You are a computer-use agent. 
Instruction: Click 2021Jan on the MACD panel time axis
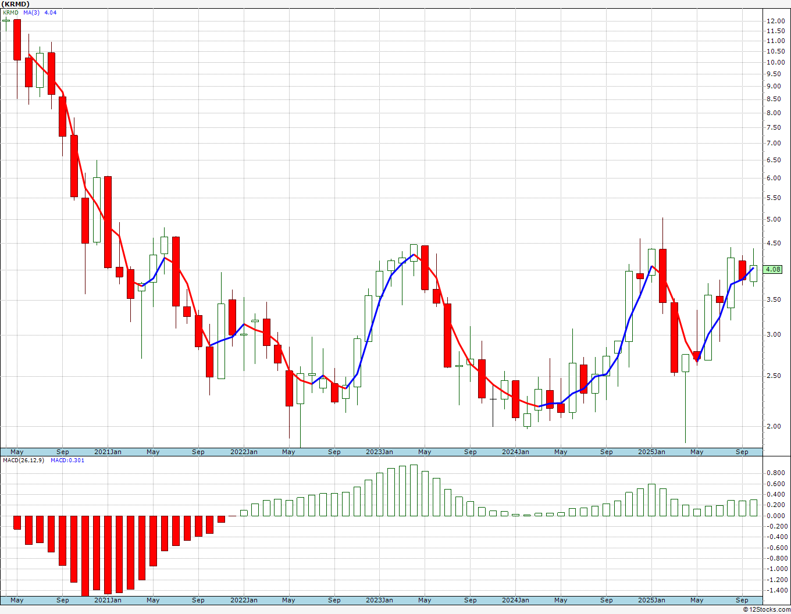point(108,600)
